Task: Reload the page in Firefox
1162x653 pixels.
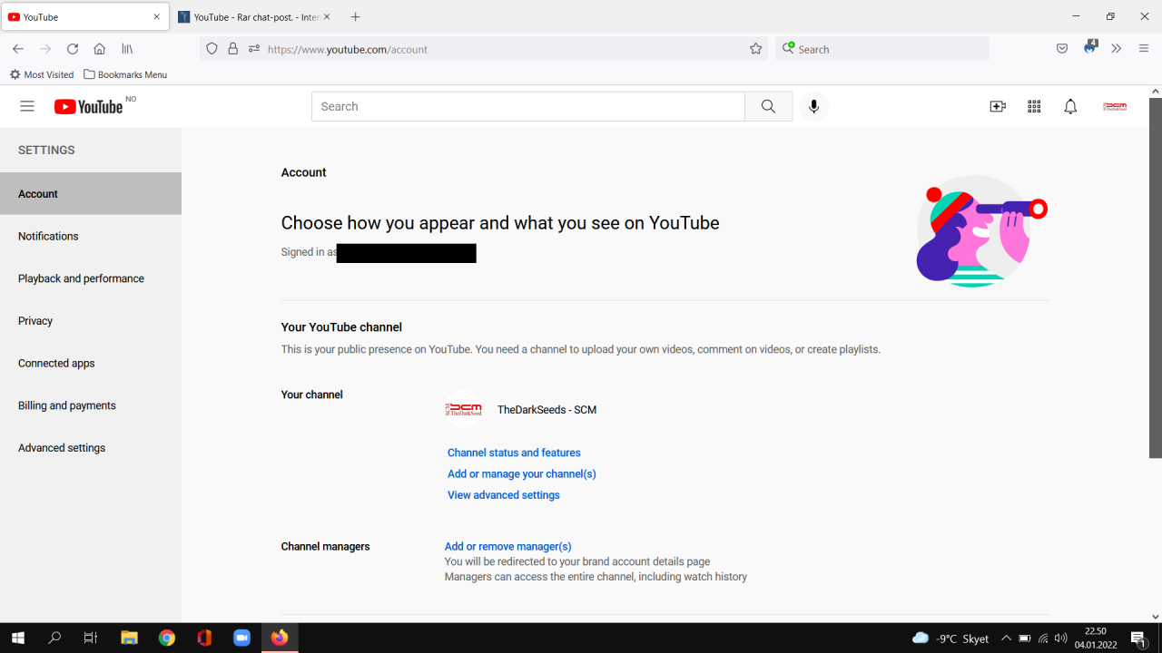Action: [x=73, y=49]
